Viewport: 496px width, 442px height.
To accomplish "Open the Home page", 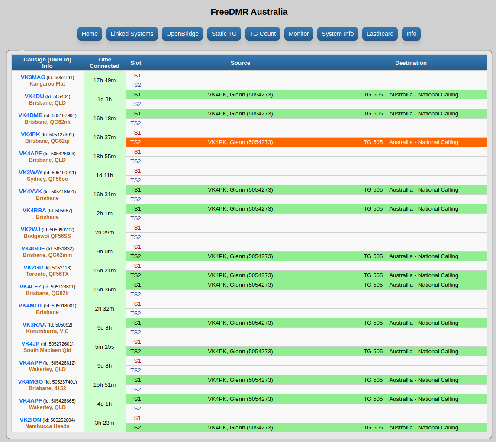I will click(90, 33).
